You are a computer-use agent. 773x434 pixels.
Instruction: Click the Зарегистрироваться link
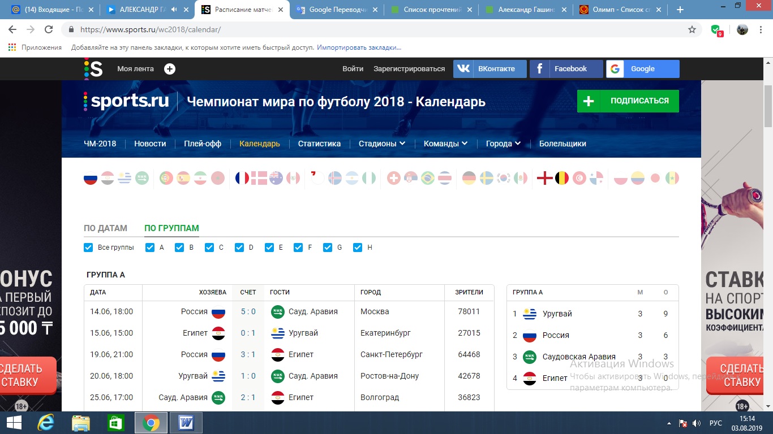409,69
